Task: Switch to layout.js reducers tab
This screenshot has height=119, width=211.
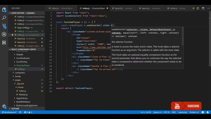Action: coord(151,8)
